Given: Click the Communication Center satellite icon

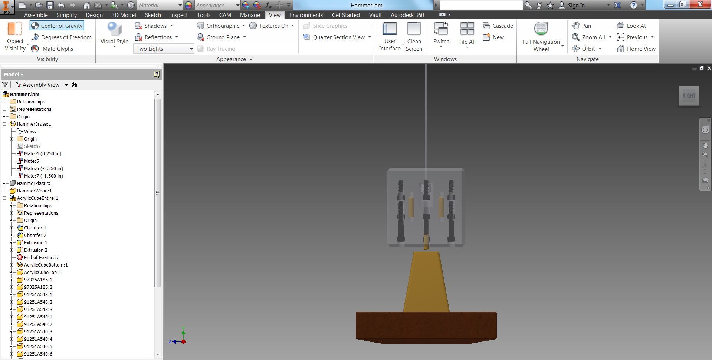Looking at the screenshot, I should 539,5.
